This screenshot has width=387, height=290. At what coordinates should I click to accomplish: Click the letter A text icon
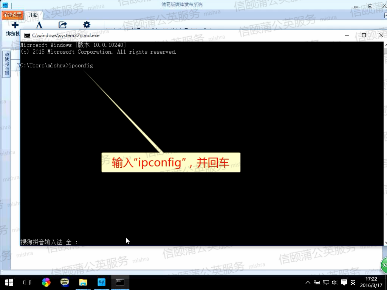coord(39,25)
